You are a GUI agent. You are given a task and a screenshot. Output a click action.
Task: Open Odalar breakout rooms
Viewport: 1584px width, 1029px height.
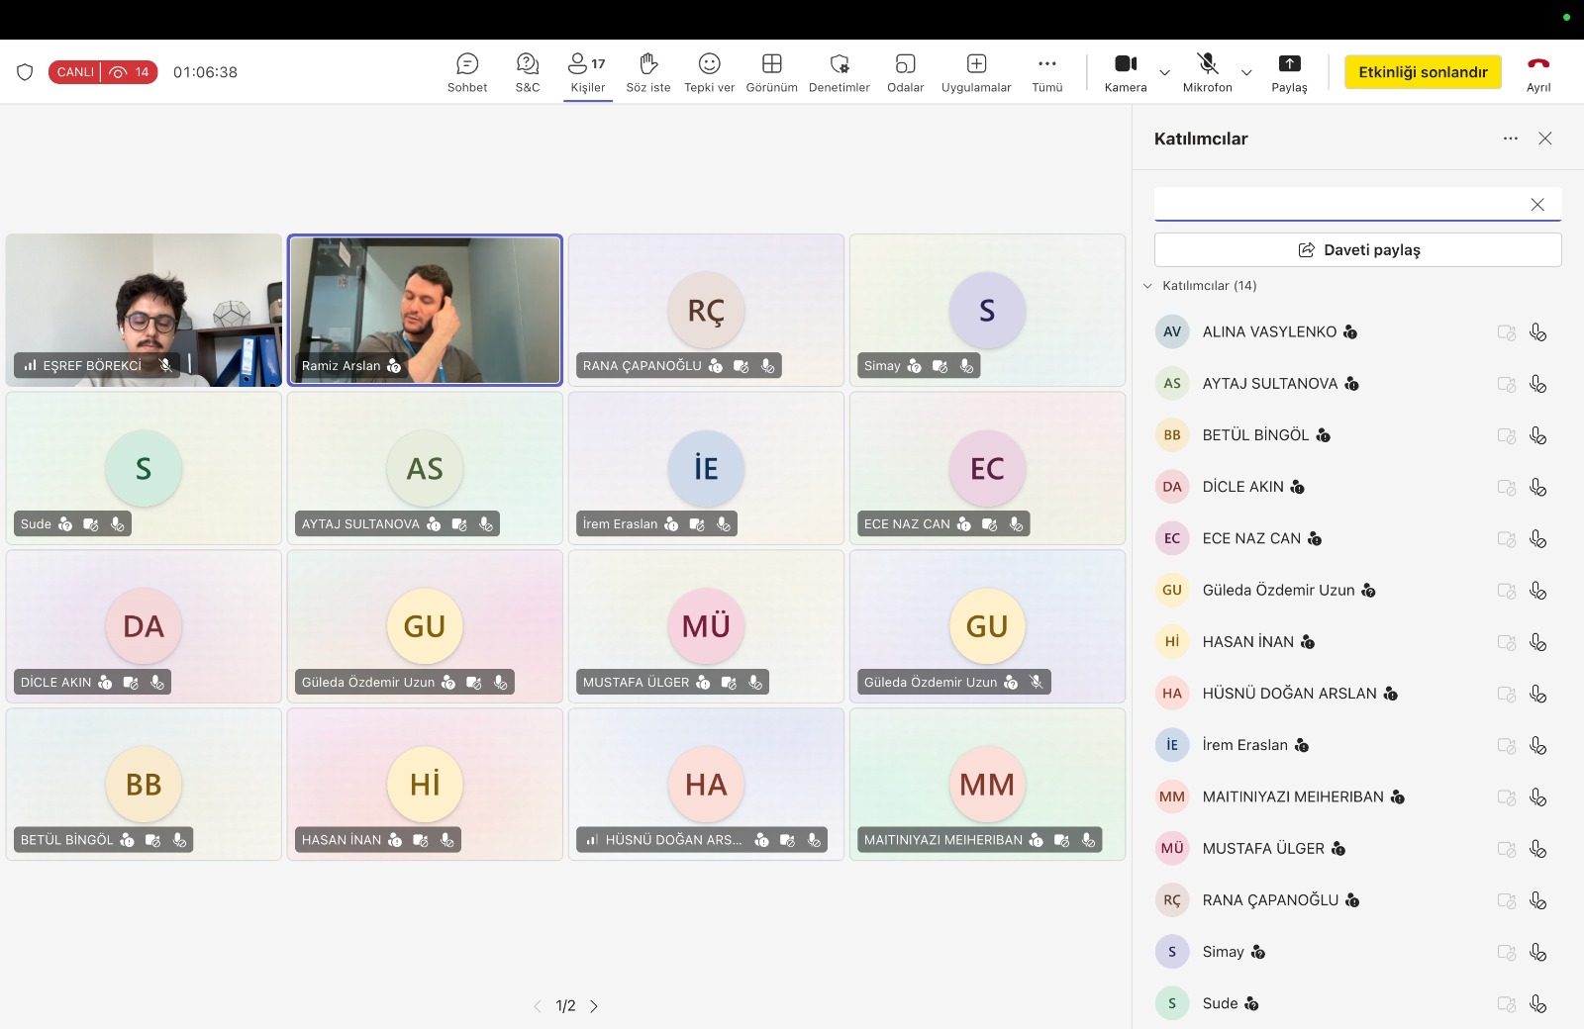[x=906, y=73]
